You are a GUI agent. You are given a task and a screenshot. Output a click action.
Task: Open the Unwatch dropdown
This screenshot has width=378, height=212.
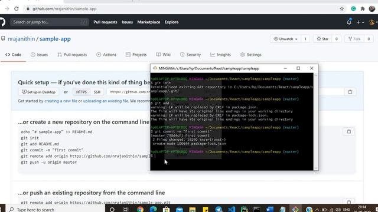pyautogui.click(x=286, y=39)
